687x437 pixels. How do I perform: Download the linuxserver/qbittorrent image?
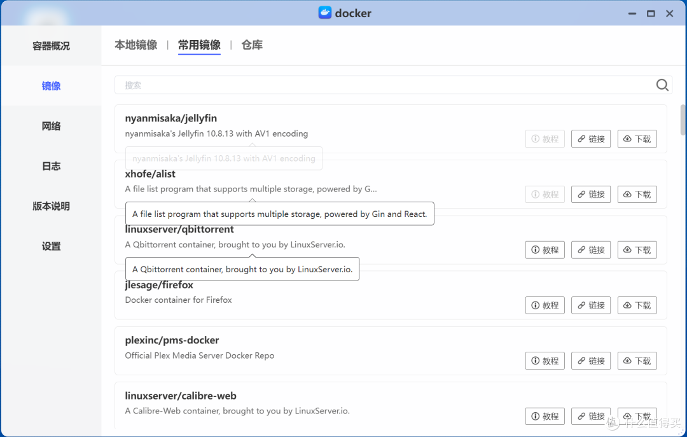coord(637,250)
